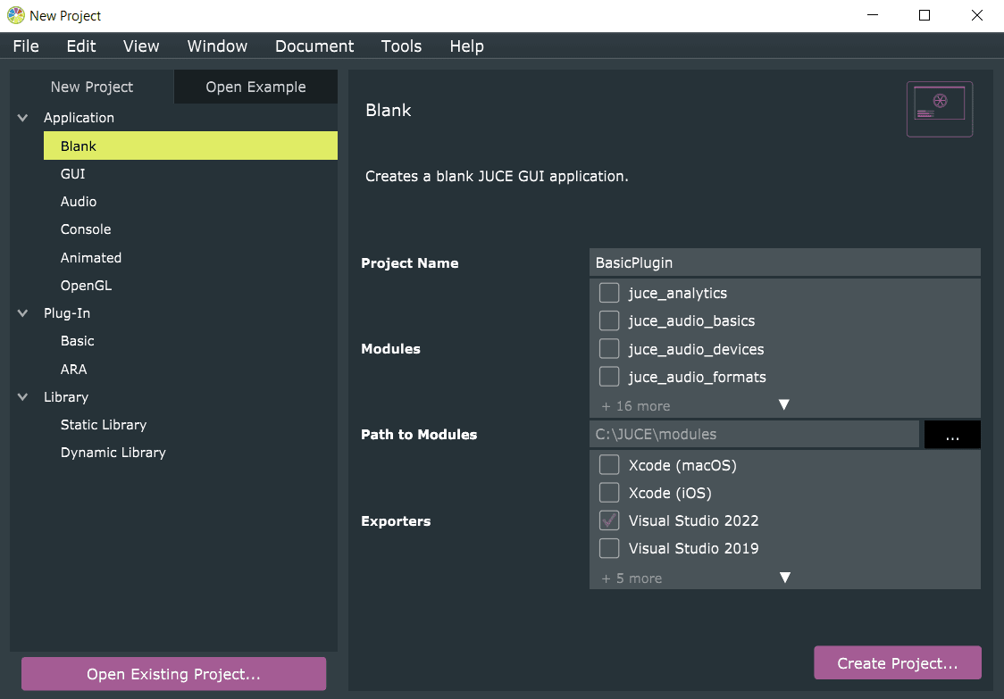
Task: Collapse the Plug-In category chevron
Action: click(23, 313)
